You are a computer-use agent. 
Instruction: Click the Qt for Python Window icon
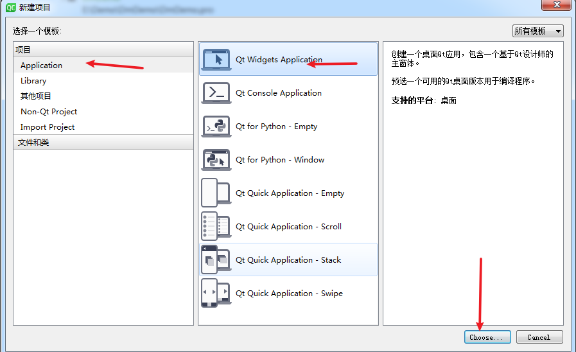tap(216, 159)
